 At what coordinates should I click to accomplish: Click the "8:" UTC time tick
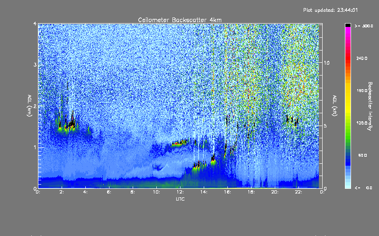point(133,192)
